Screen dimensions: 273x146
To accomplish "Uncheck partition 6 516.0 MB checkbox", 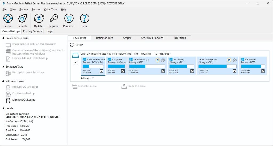I will [x=263, y=71].
